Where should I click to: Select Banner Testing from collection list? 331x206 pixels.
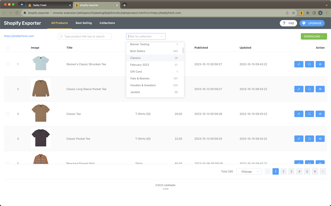[155, 44]
